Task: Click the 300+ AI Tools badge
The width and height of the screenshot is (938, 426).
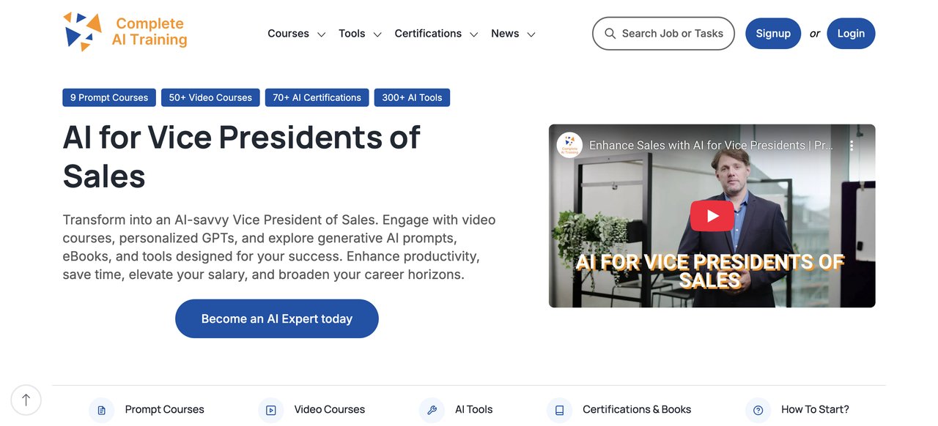Action: pos(412,97)
